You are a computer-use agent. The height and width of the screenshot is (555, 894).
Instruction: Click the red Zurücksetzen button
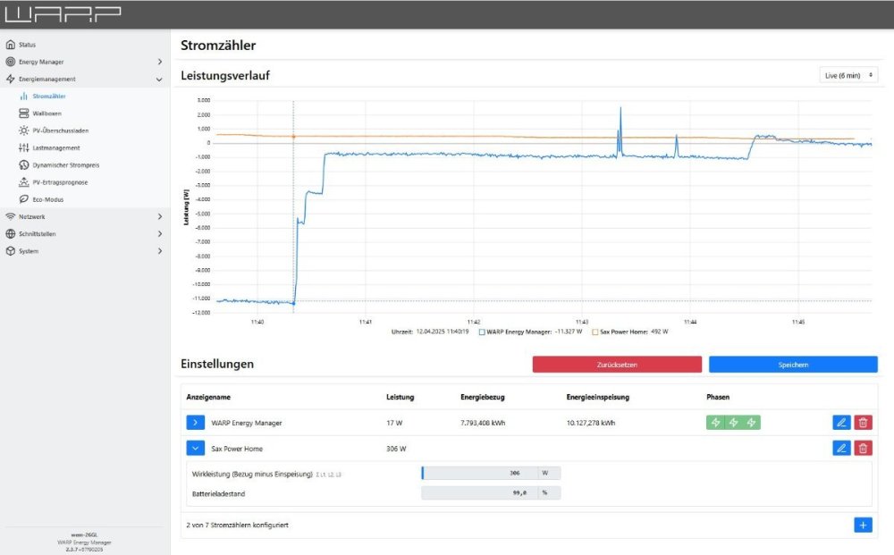click(617, 365)
